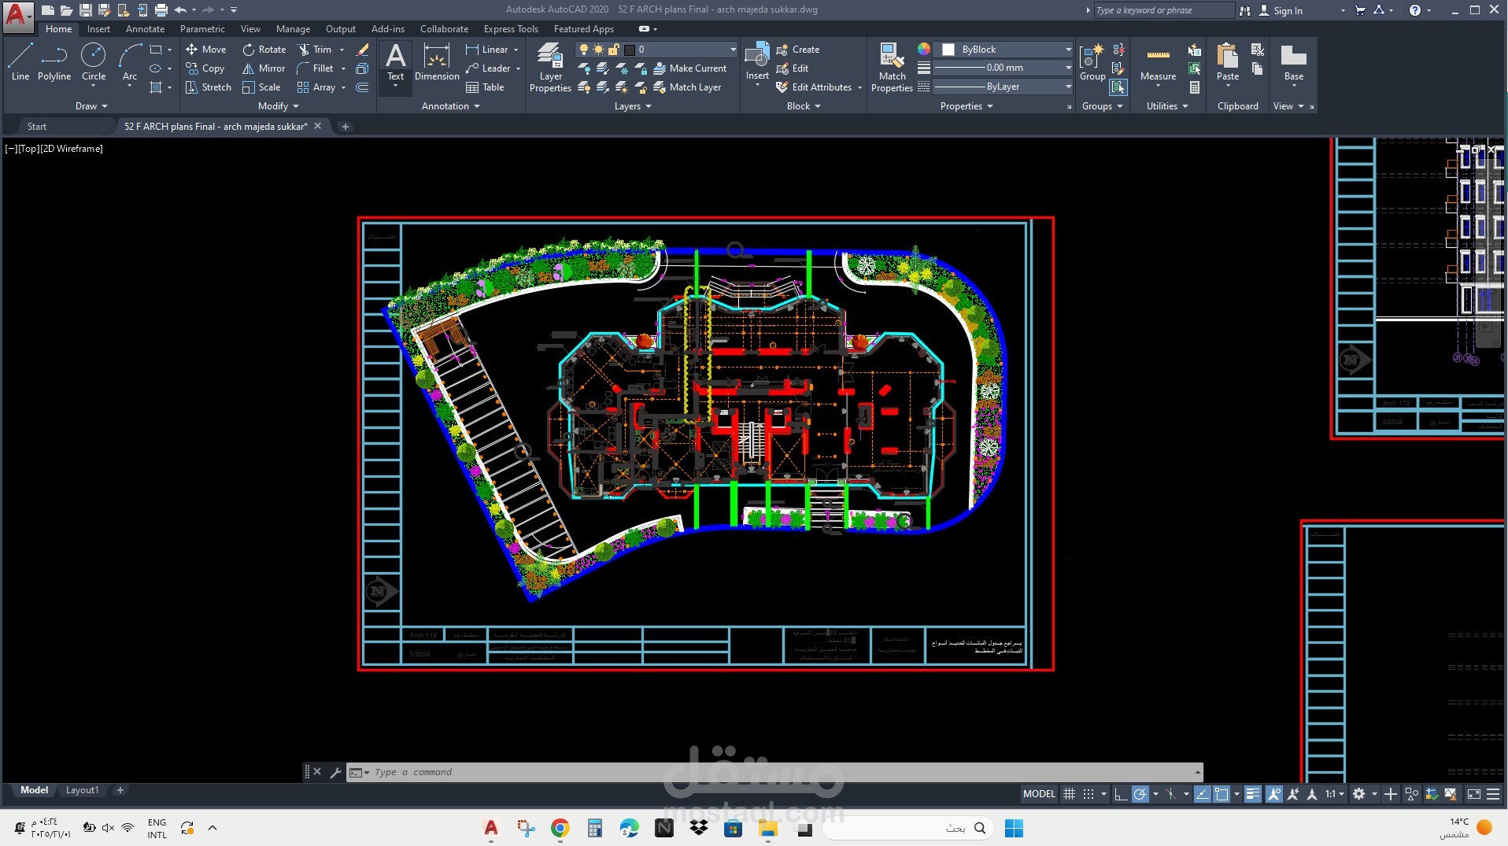
Task: Choose the Polyline tool
Action: [54, 62]
